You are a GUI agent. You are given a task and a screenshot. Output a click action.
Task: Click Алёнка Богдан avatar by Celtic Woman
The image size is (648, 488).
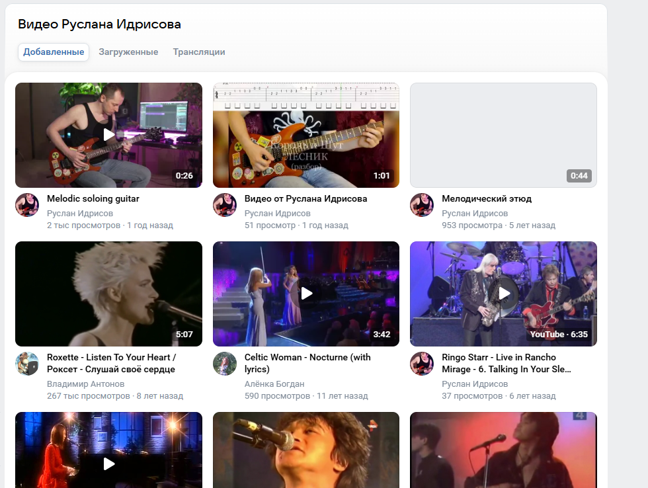225,364
